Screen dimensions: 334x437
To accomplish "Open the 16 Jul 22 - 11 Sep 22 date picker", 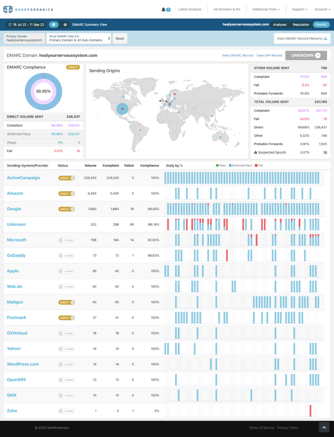I will pos(26,24).
